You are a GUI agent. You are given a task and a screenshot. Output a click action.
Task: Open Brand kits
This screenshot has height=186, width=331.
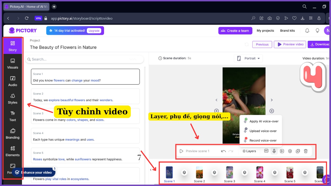287,31
